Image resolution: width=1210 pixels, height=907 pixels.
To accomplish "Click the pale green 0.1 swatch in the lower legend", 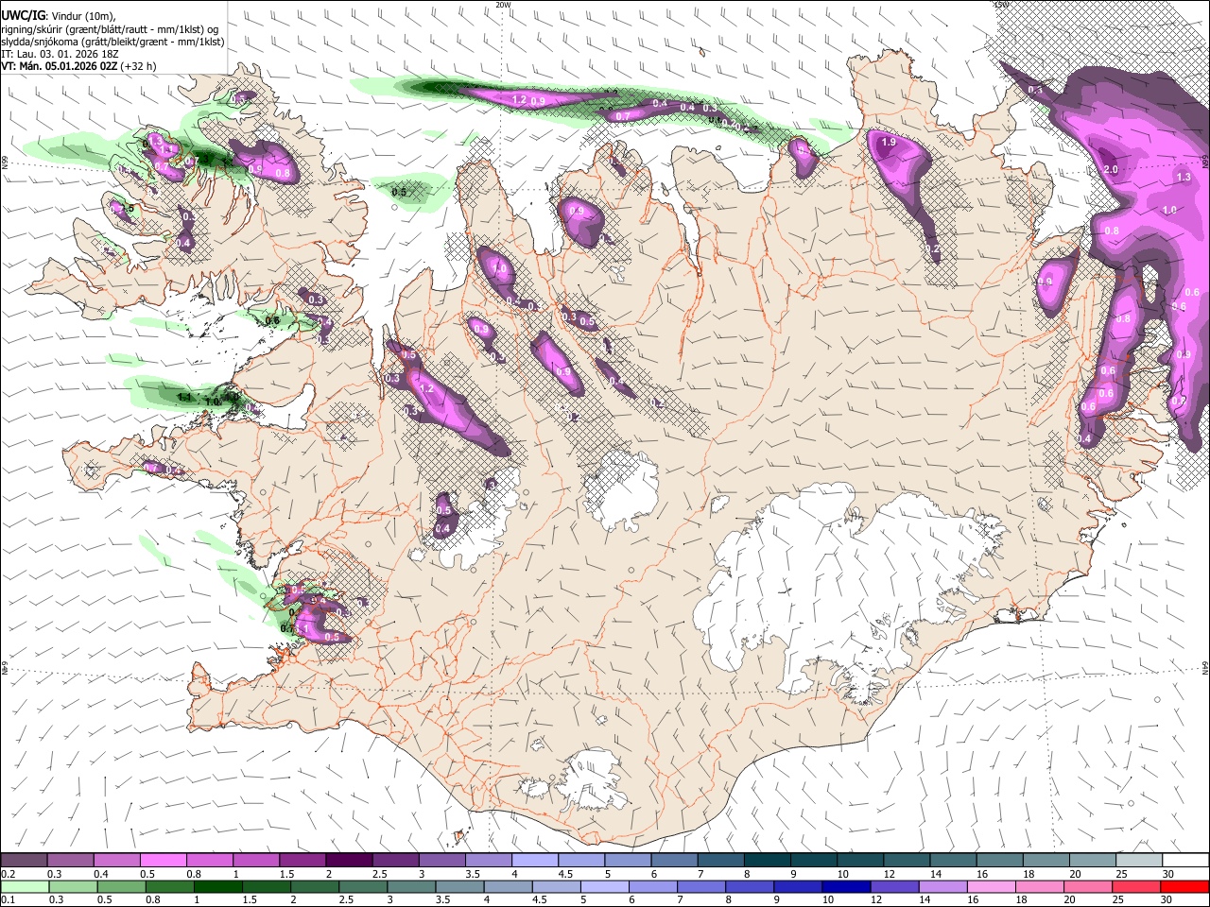I will coord(25,886).
